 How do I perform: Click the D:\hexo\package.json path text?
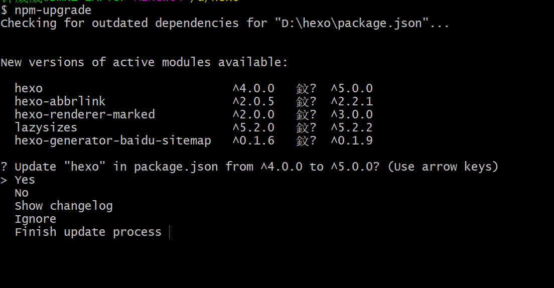point(352,23)
